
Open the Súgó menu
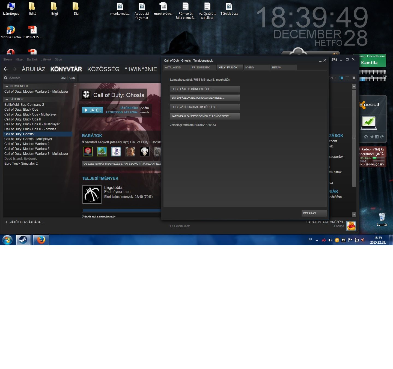point(58,59)
